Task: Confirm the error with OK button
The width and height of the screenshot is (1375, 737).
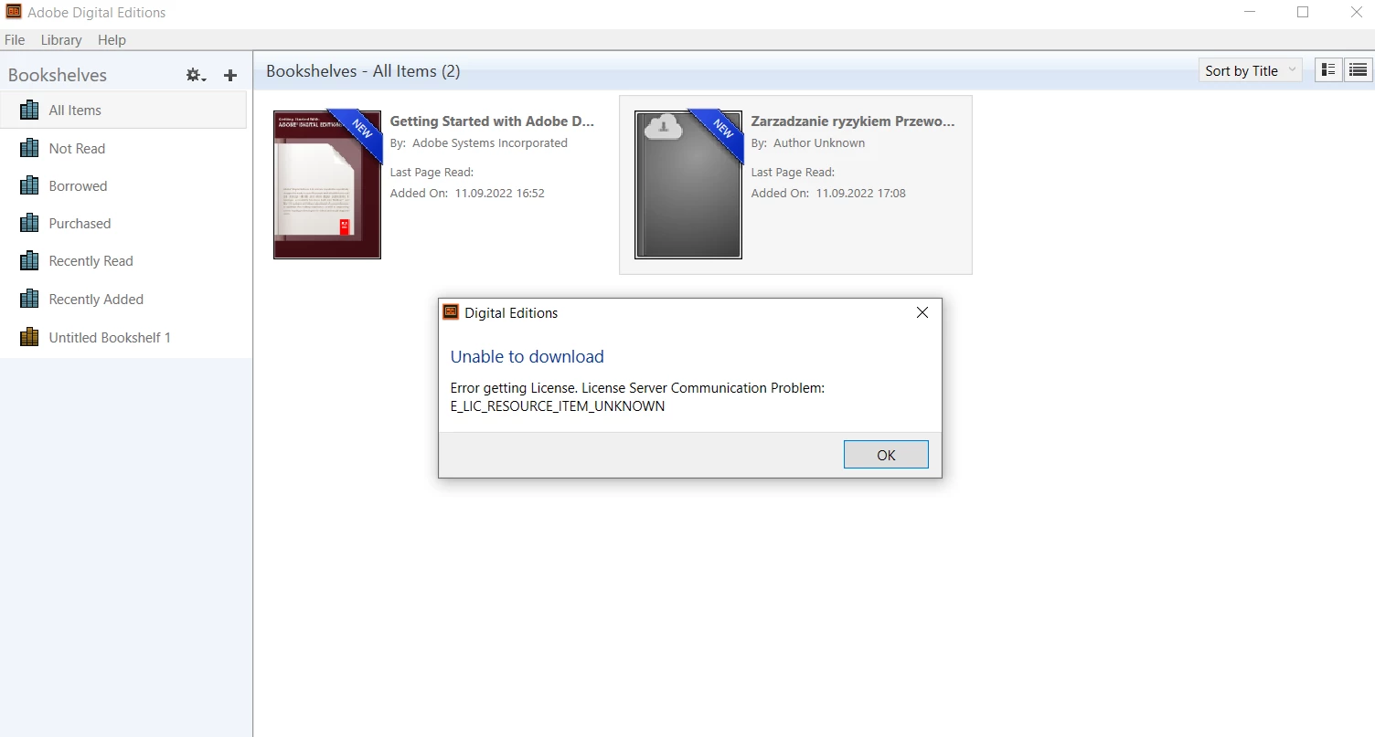Action: click(886, 455)
